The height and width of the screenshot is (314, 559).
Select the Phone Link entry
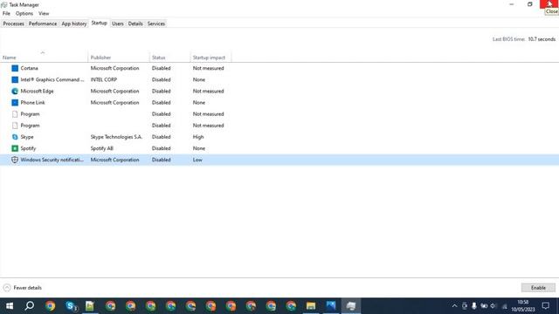[33, 103]
